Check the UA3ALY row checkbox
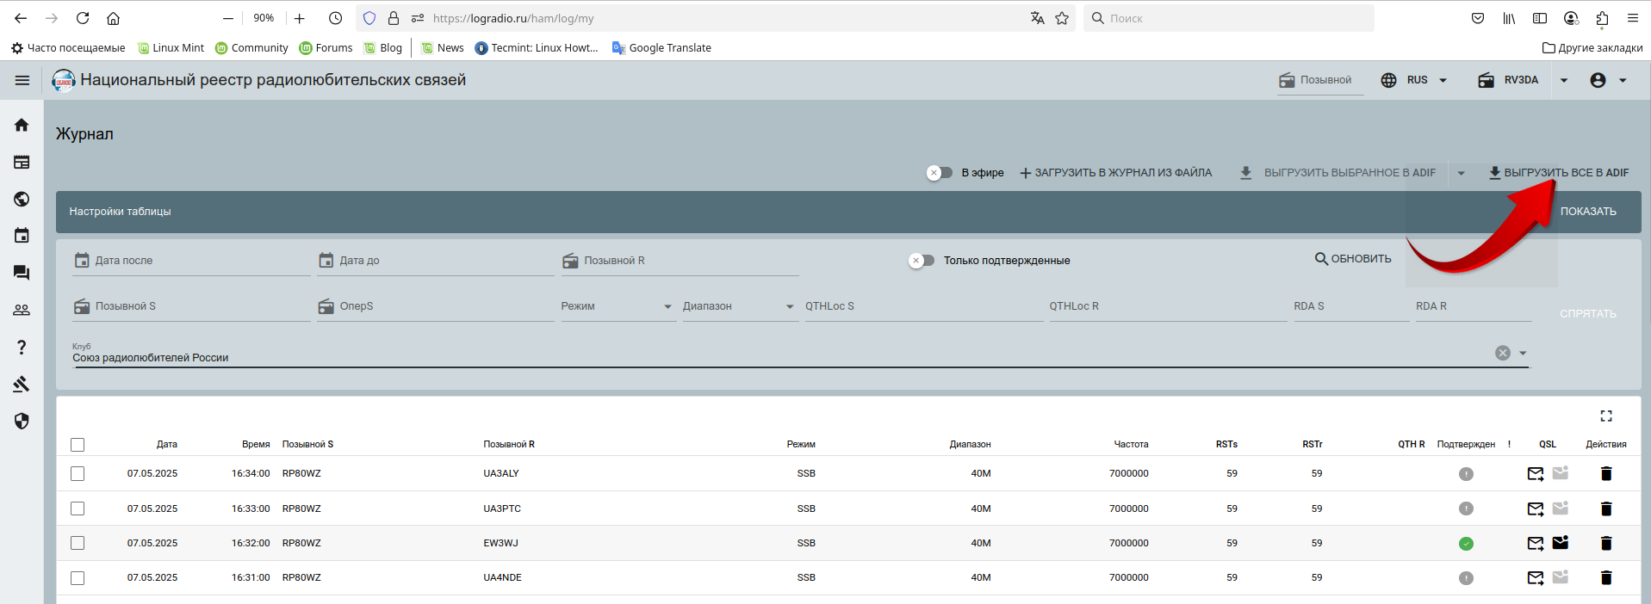Image resolution: width=1651 pixels, height=604 pixels. pos(78,473)
